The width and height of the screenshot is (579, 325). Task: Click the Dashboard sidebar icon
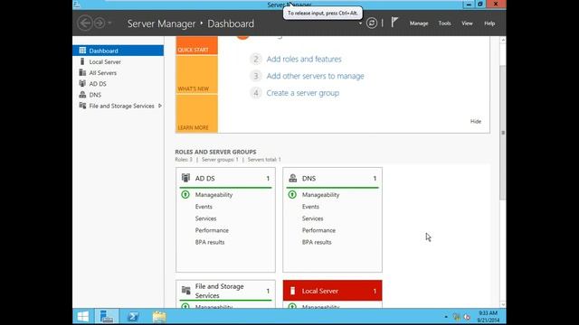(82, 51)
